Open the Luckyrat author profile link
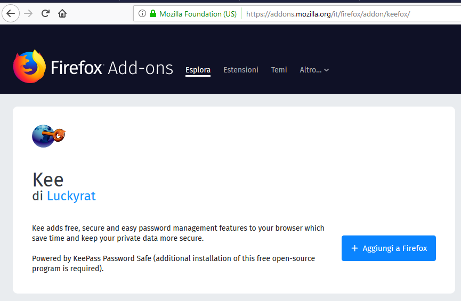This screenshot has width=461, height=301. [71, 196]
